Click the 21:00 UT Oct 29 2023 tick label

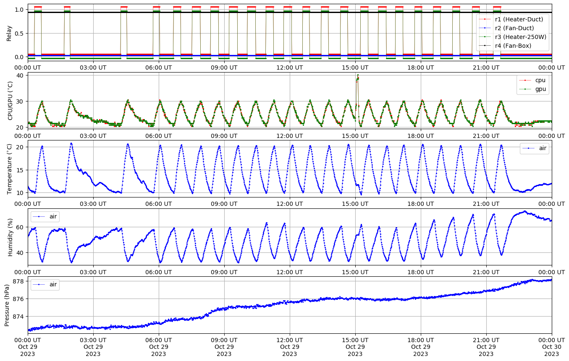tap(486, 347)
